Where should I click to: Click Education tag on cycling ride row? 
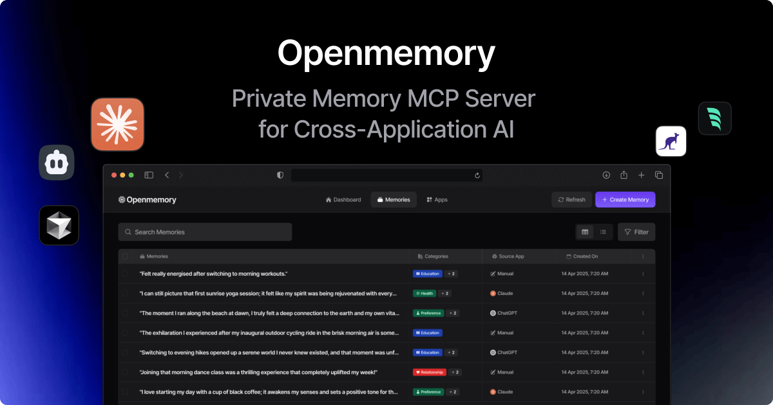[428, 333]
